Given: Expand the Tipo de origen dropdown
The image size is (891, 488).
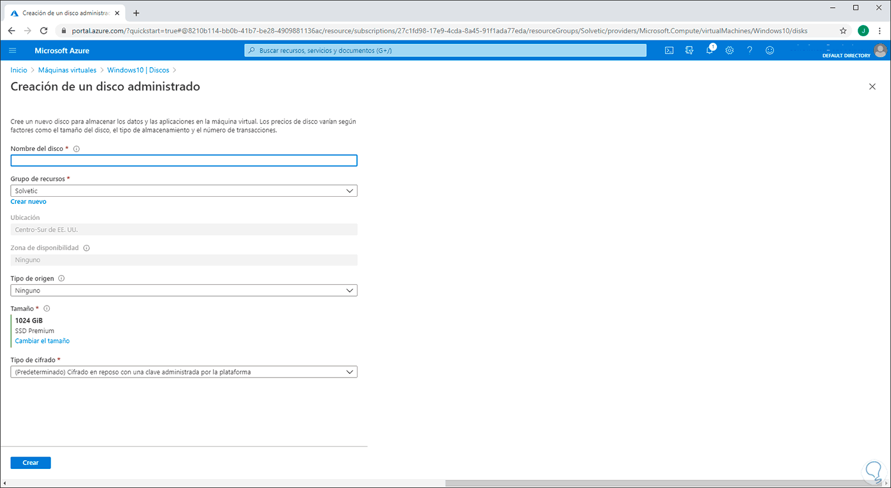Looking at the screenshot, I should pyautogui.click(x=184, y=291).
